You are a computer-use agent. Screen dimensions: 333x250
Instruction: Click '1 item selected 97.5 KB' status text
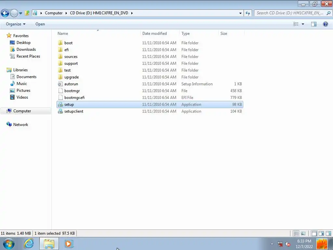(55, 233)
